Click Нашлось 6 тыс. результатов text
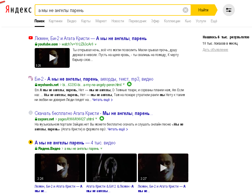This screenshot has width=252, height=195. pos(226,37)
